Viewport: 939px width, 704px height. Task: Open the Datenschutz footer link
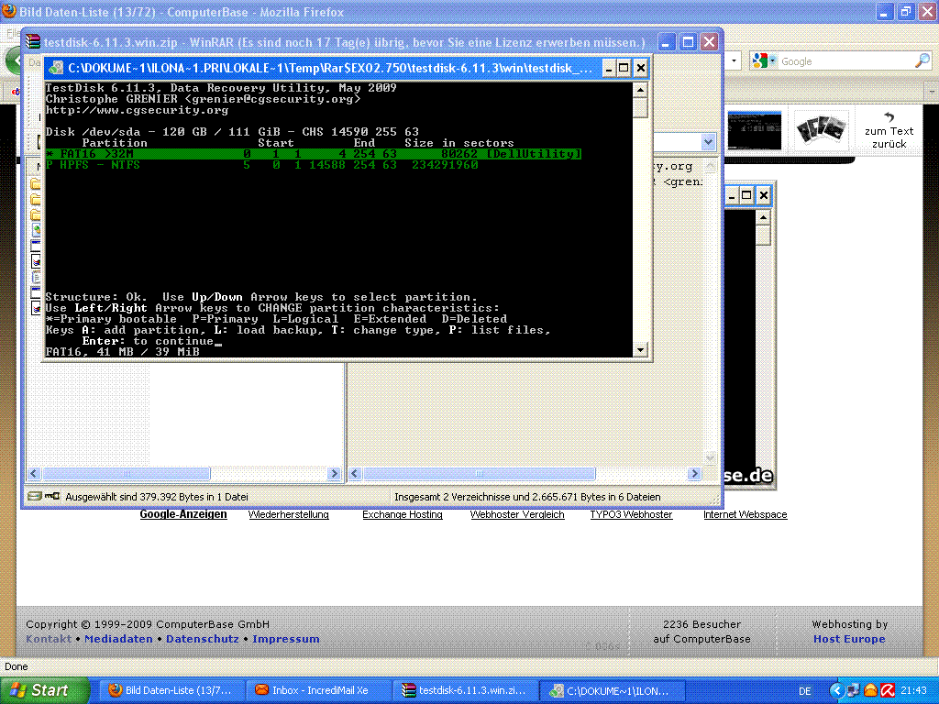(203, 639)
